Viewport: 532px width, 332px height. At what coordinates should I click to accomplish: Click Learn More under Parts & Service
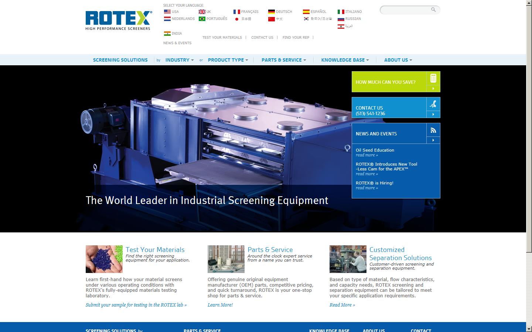click(220, 305)
